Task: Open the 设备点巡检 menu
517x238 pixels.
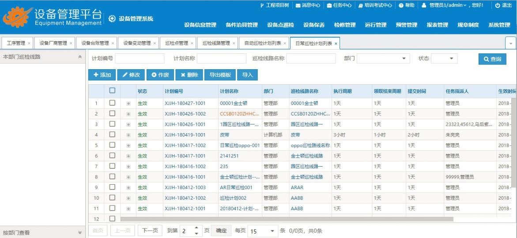Action: click(280, 25)
